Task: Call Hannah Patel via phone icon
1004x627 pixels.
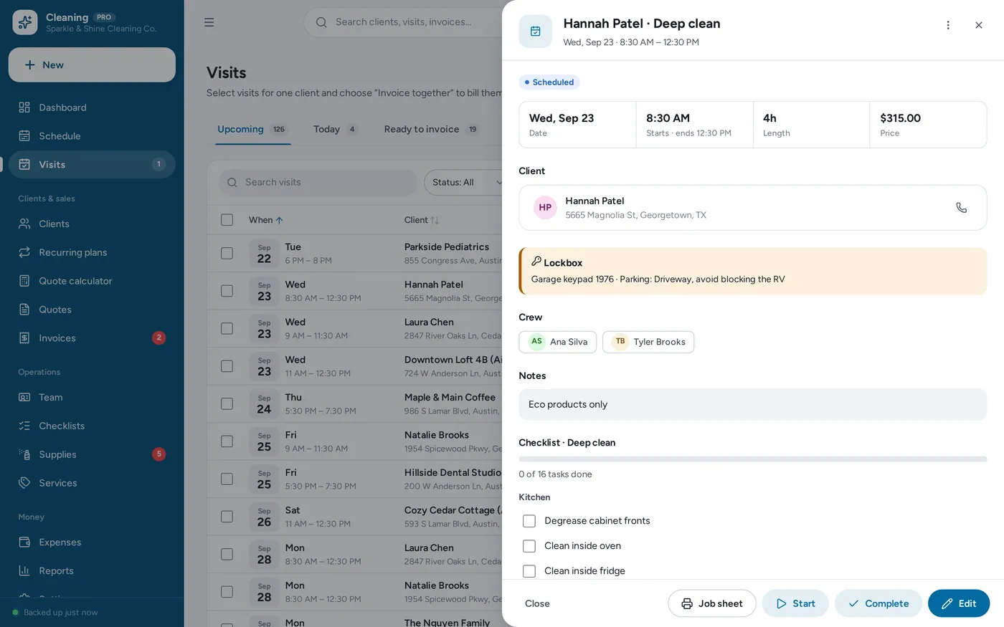Action: [x=962, y=208]
